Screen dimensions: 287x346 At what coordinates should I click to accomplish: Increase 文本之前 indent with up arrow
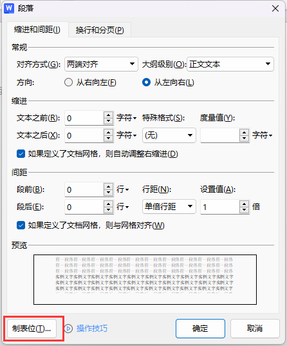point(108,115)
